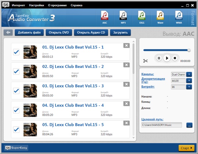Screen dimensions: 198x154
Task: Choose the MP3 format icon
Action: coord(123,17)
